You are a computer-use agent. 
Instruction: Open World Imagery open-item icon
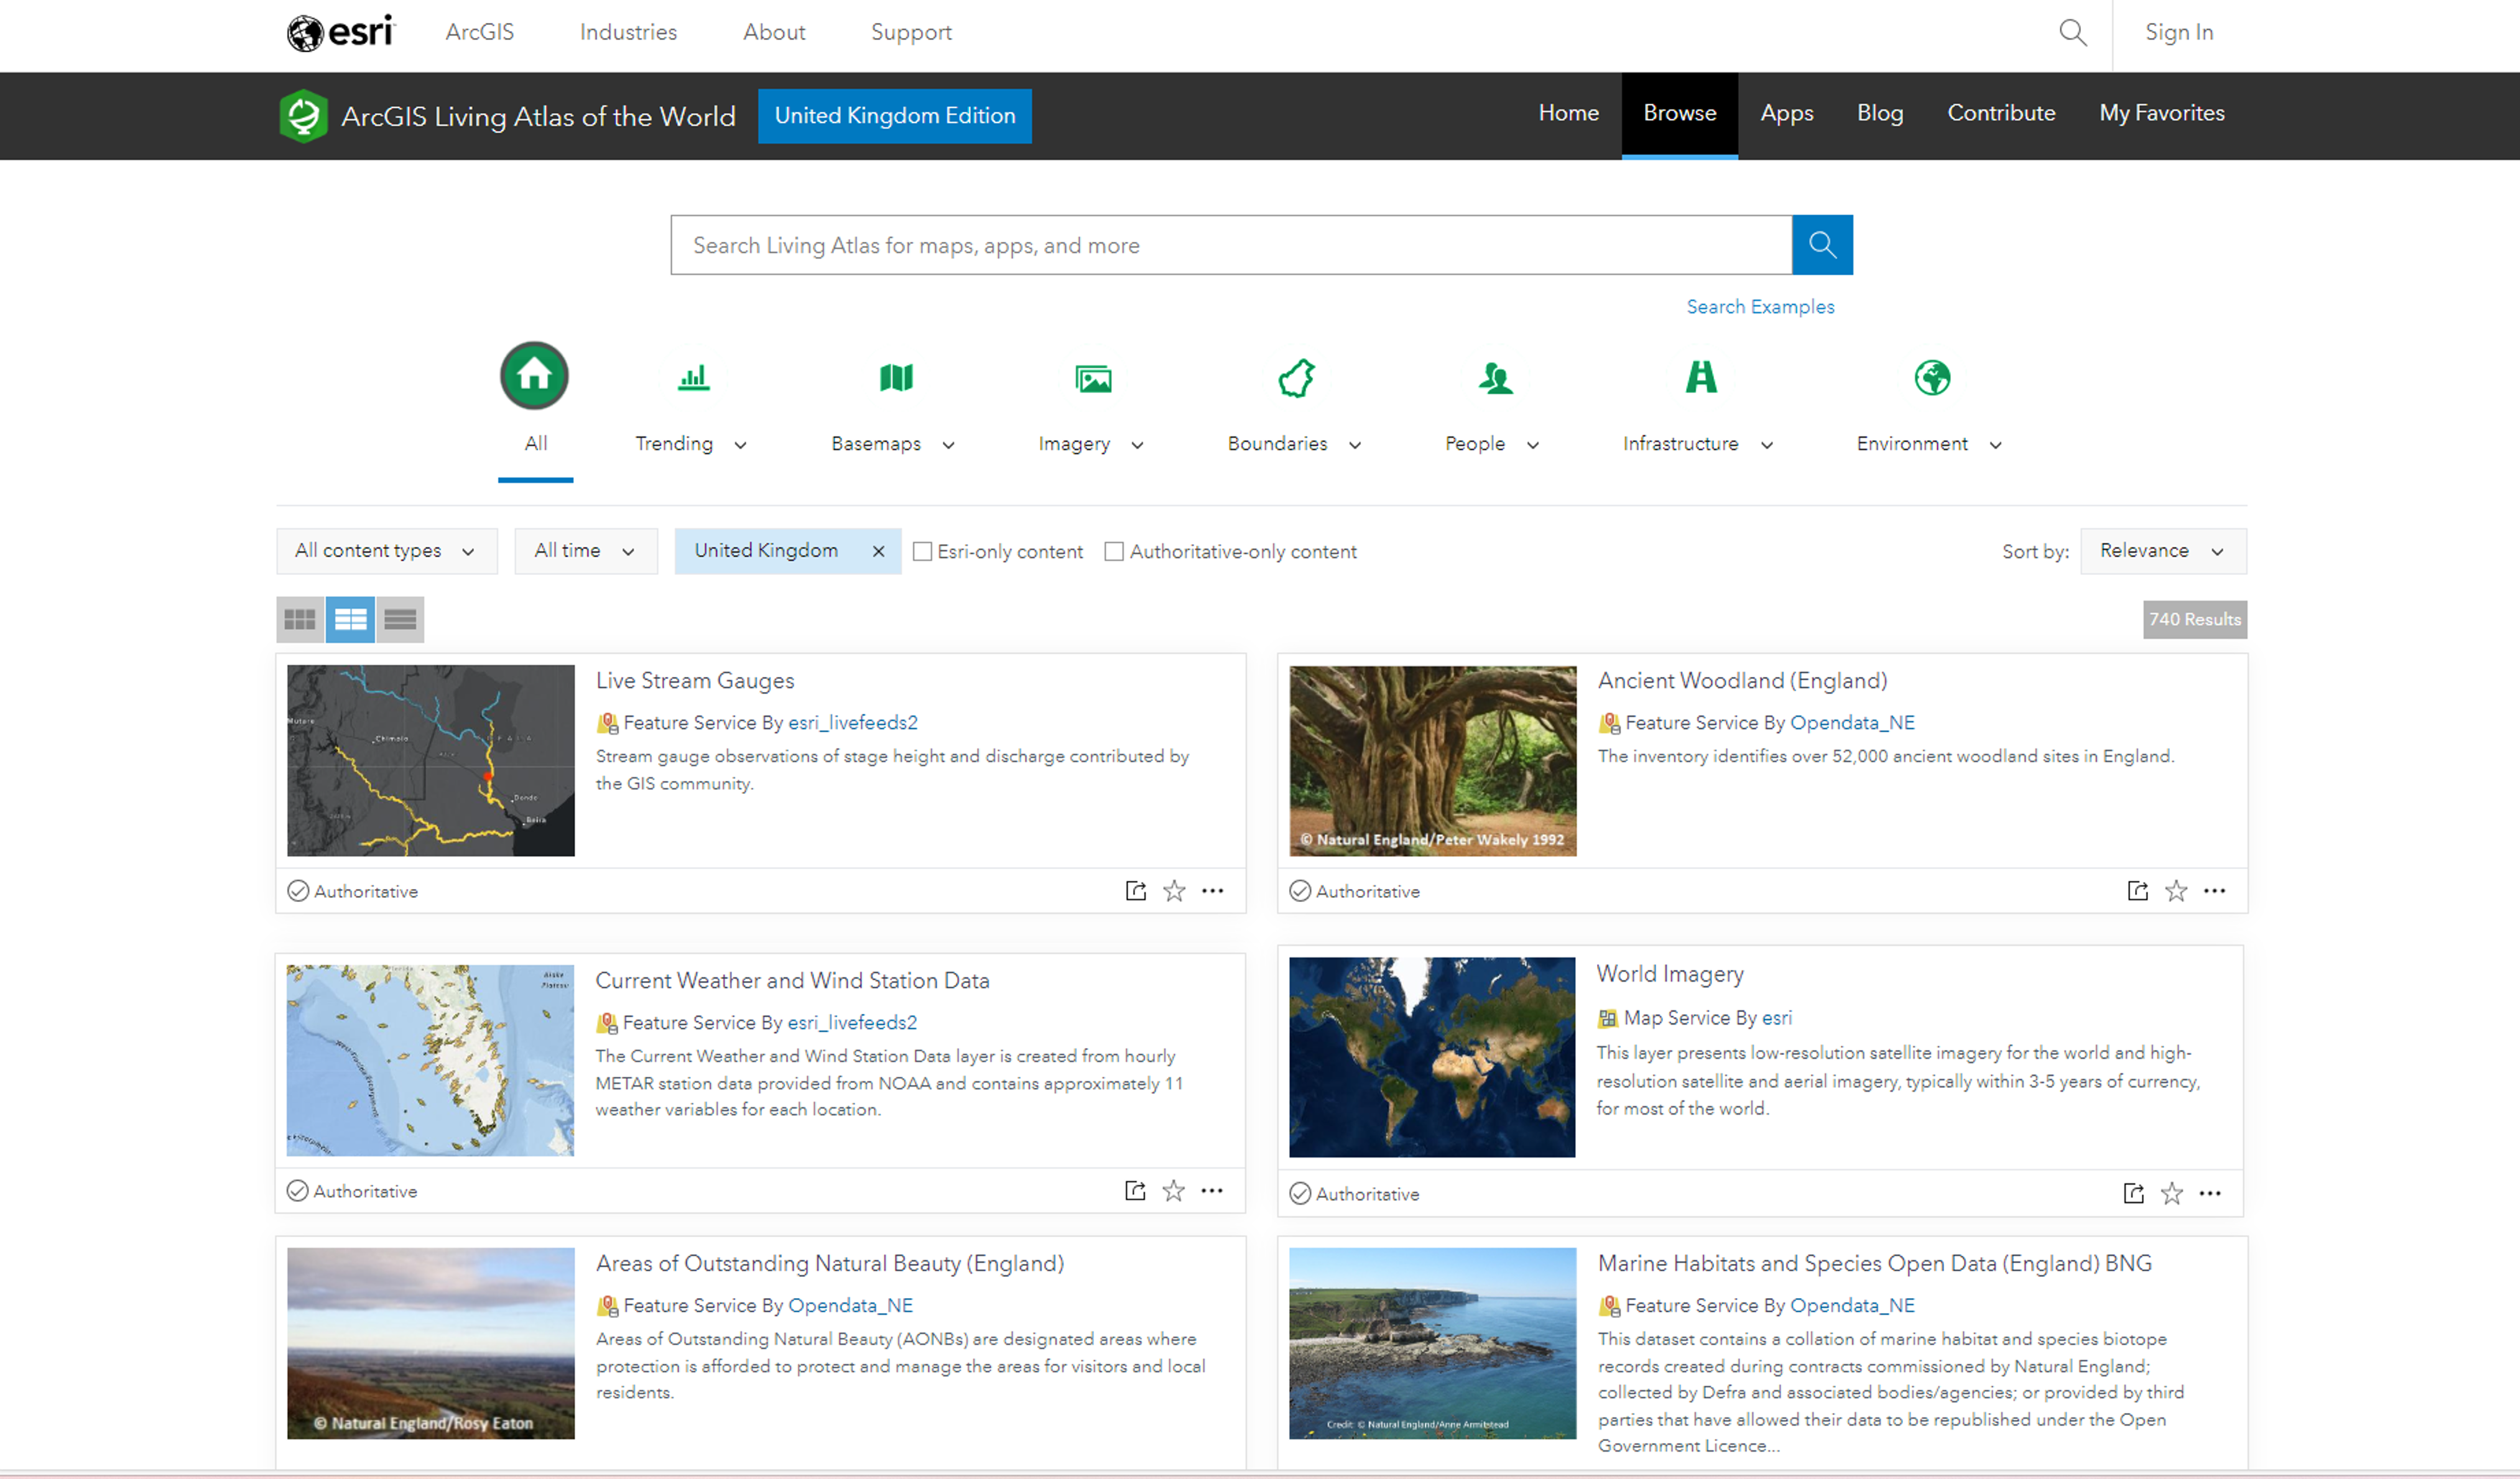click(x=2133, y=1193)
